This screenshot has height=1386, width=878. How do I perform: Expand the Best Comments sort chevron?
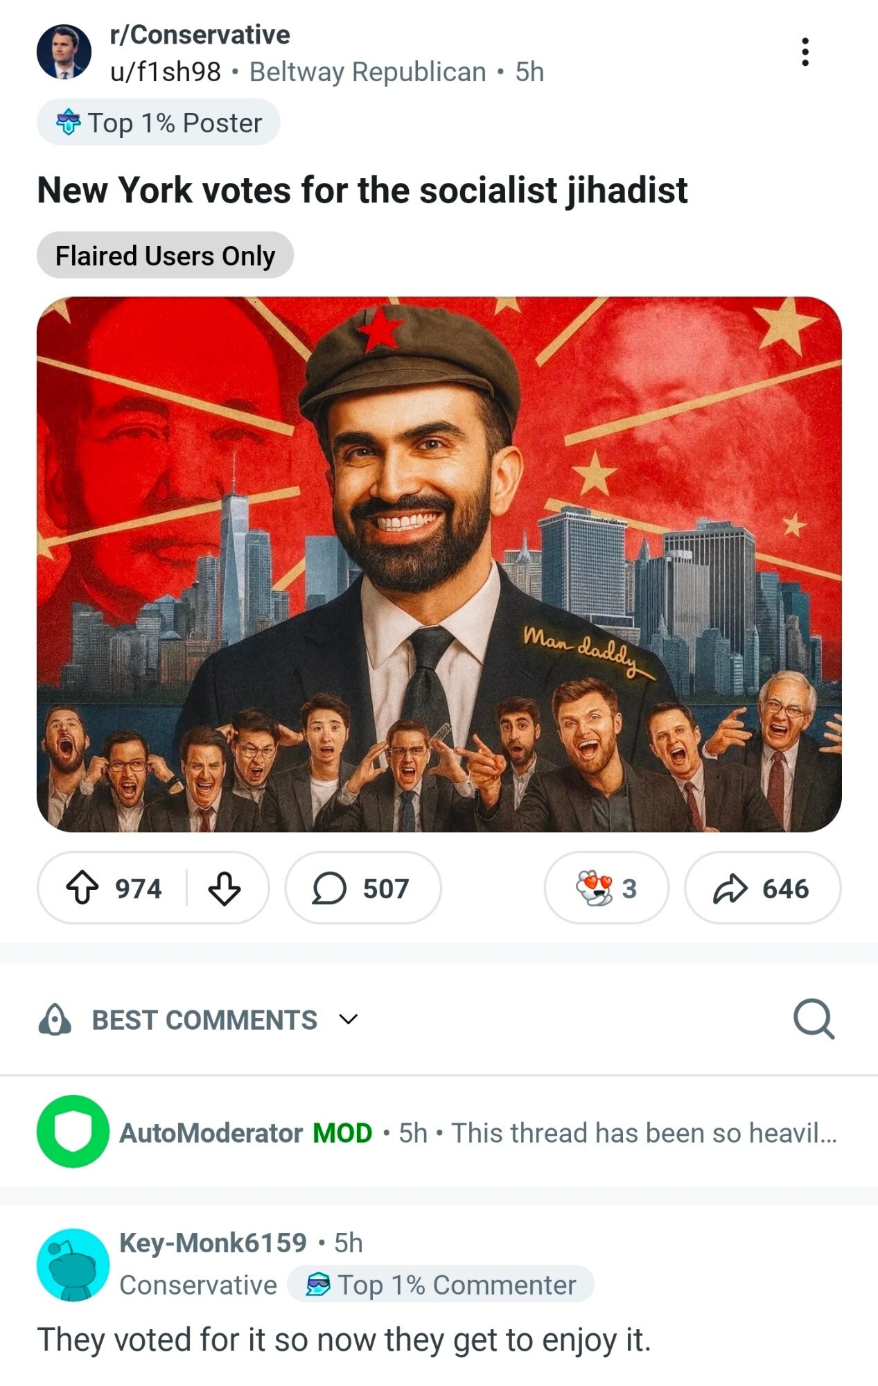tap(348, 1019)
